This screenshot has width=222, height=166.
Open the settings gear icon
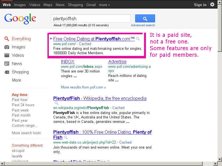pyautogui.click(x=212, y=5)
